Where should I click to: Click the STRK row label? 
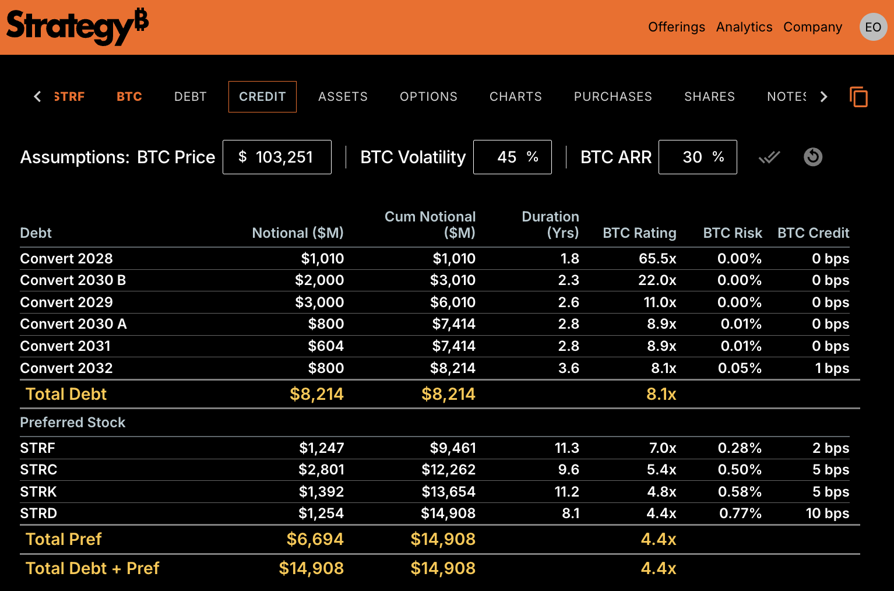[x=38, y=492]
